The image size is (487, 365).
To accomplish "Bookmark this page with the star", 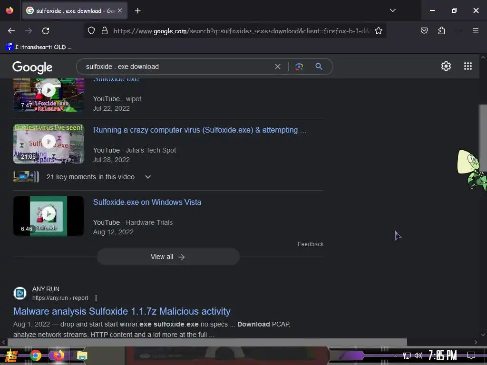I will coord(378,31).
